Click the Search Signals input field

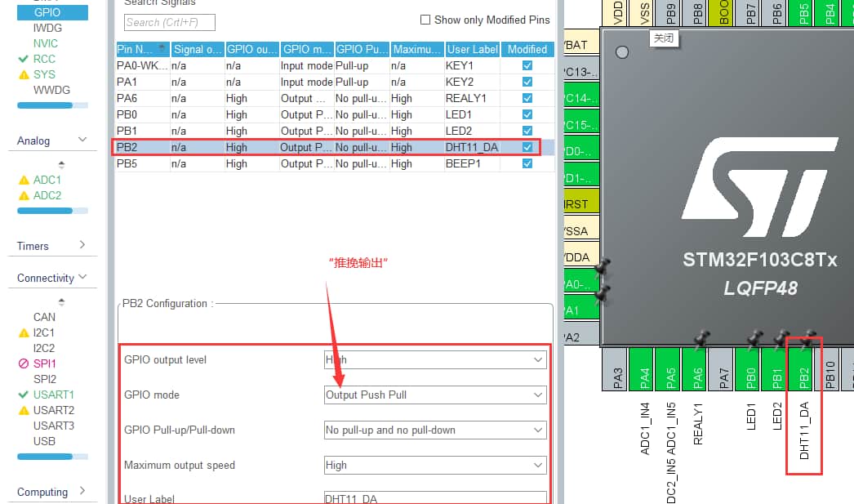click(x=169, y=22)
